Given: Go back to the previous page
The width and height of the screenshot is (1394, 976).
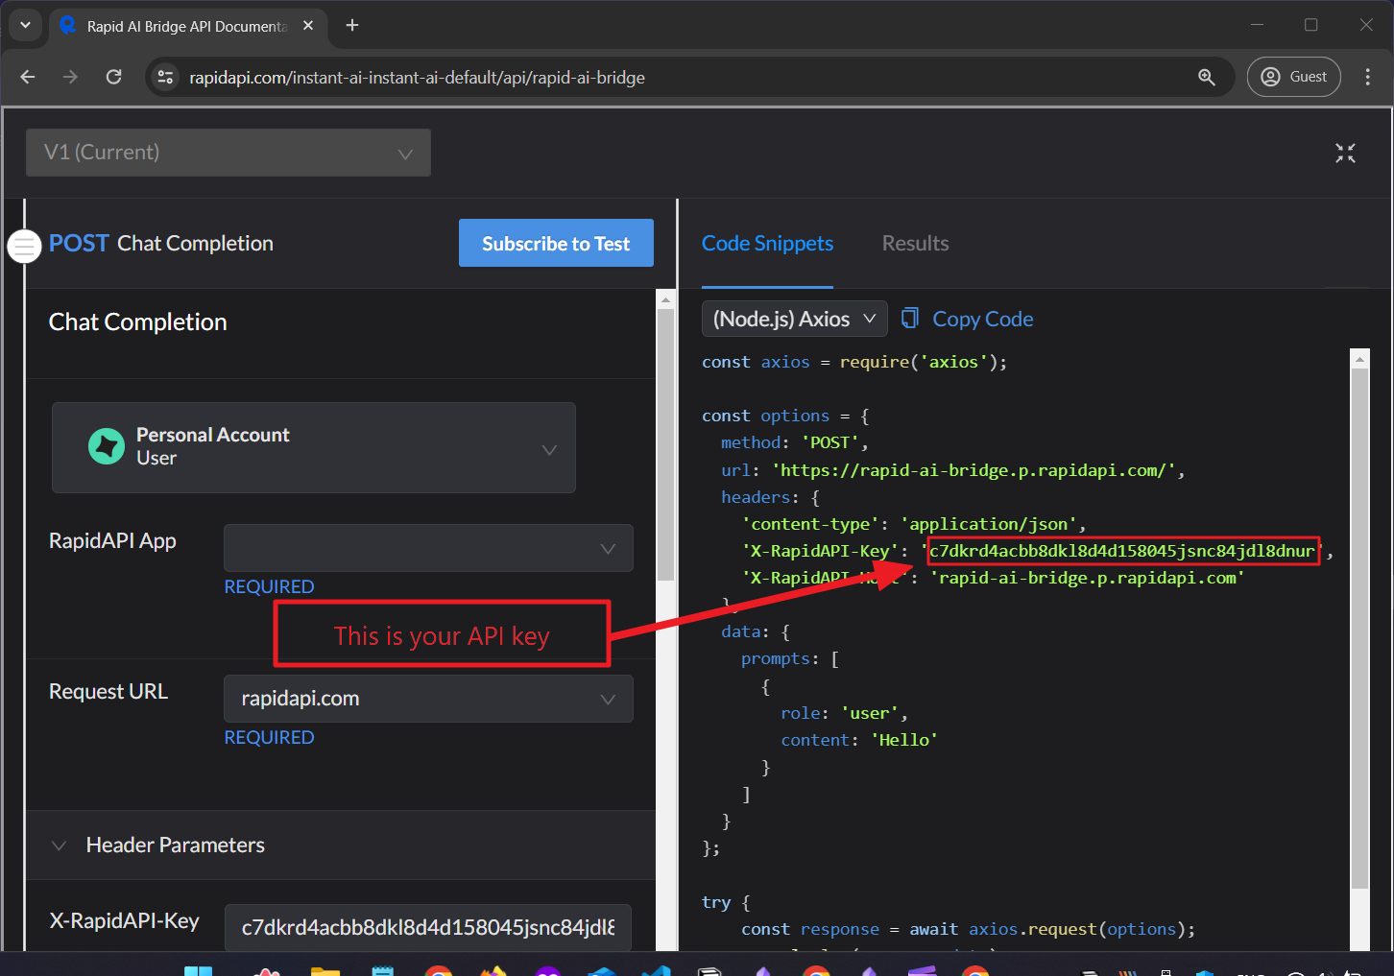Looking at the screenshot, I should tap(28, 77).
